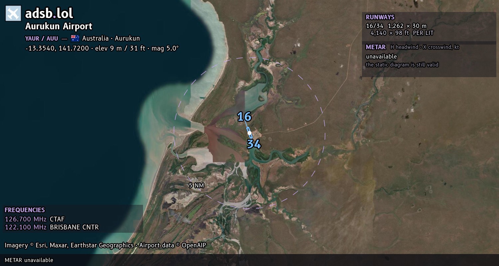
Task: Click the METAR unavailable value
Action: click(381, 57)
